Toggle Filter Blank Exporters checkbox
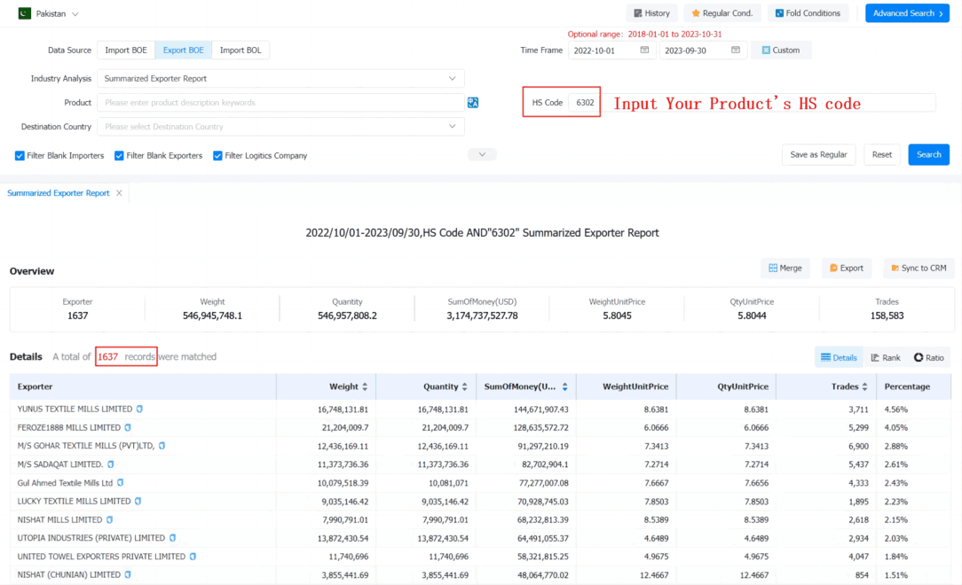 [x=119, y=156]
